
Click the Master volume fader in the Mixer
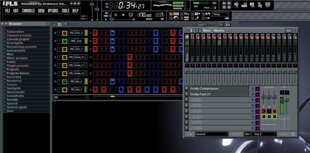coord(187,72)
